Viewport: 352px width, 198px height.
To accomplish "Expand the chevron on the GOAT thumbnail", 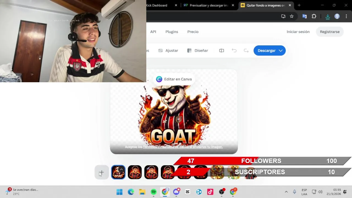I will [x=121, y=169].
